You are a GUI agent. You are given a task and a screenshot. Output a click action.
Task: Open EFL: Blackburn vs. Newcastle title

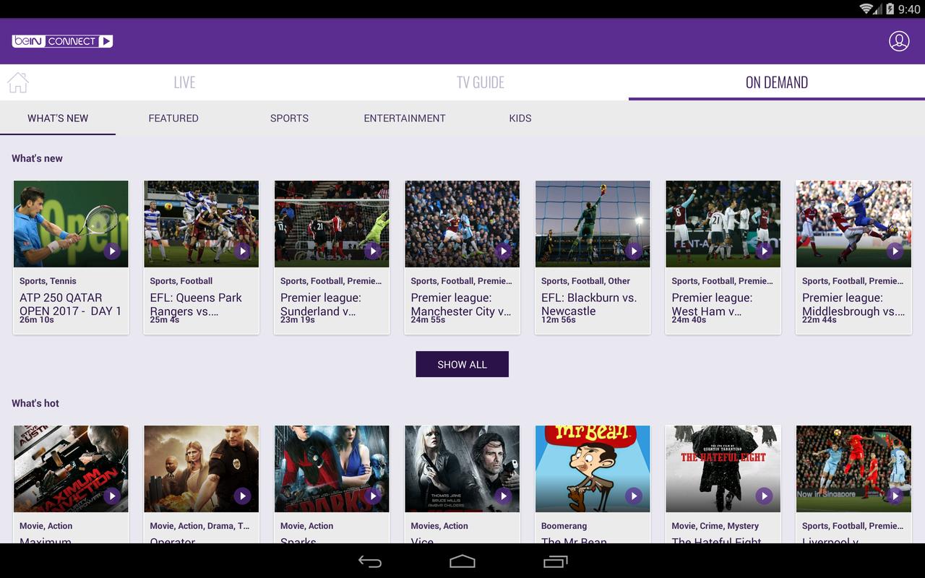[589, 304]
